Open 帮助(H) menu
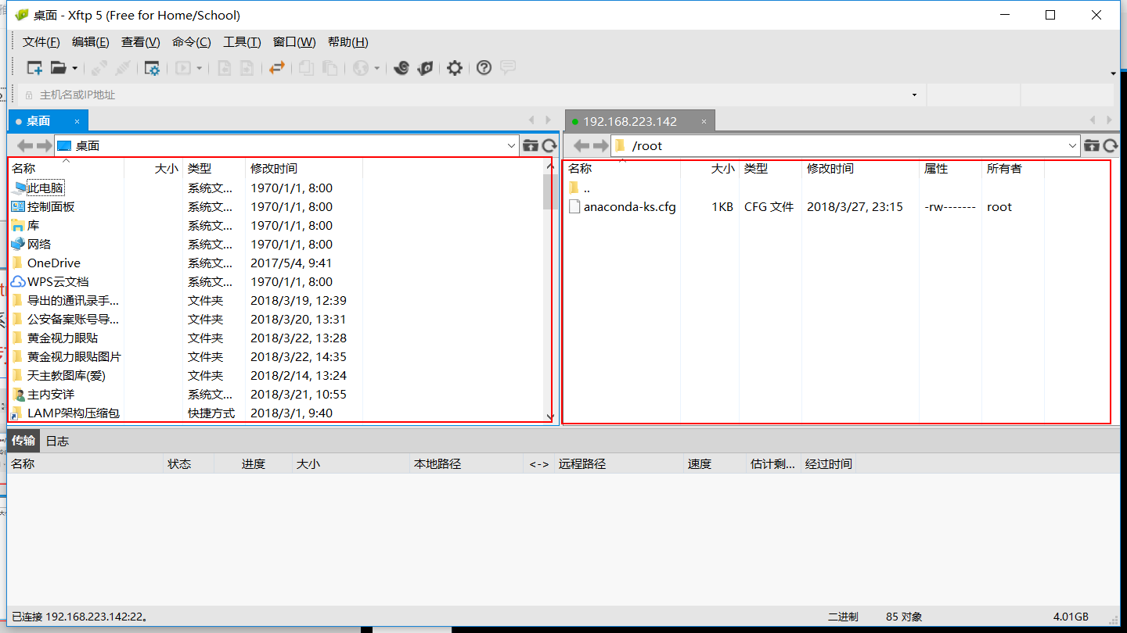Image resolution: width=1127 pixels, height=633 pixels. pyautogui.click(x=348, y=42)
